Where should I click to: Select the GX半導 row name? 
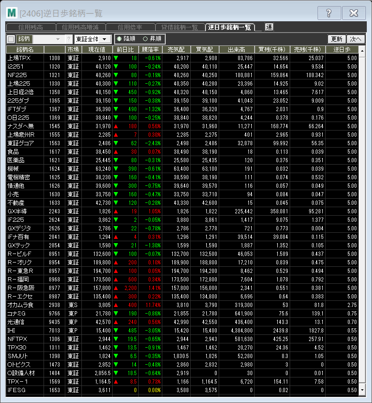pyautogui.click(x=17, y=211)
